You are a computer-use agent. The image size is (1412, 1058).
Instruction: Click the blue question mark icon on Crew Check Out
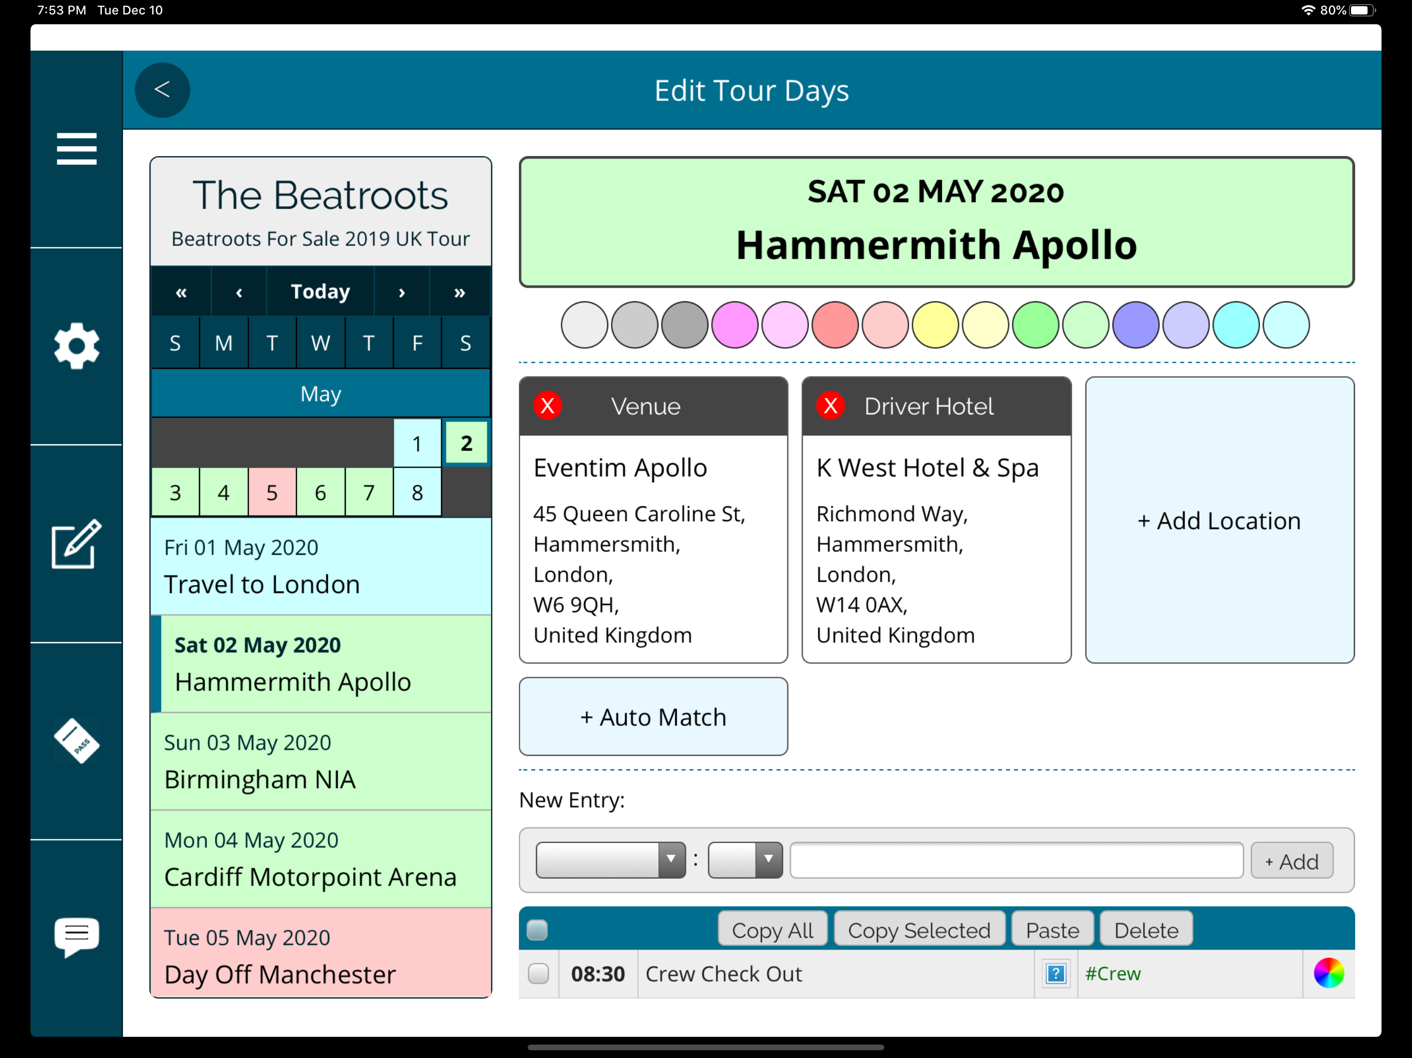[1056, 974]
